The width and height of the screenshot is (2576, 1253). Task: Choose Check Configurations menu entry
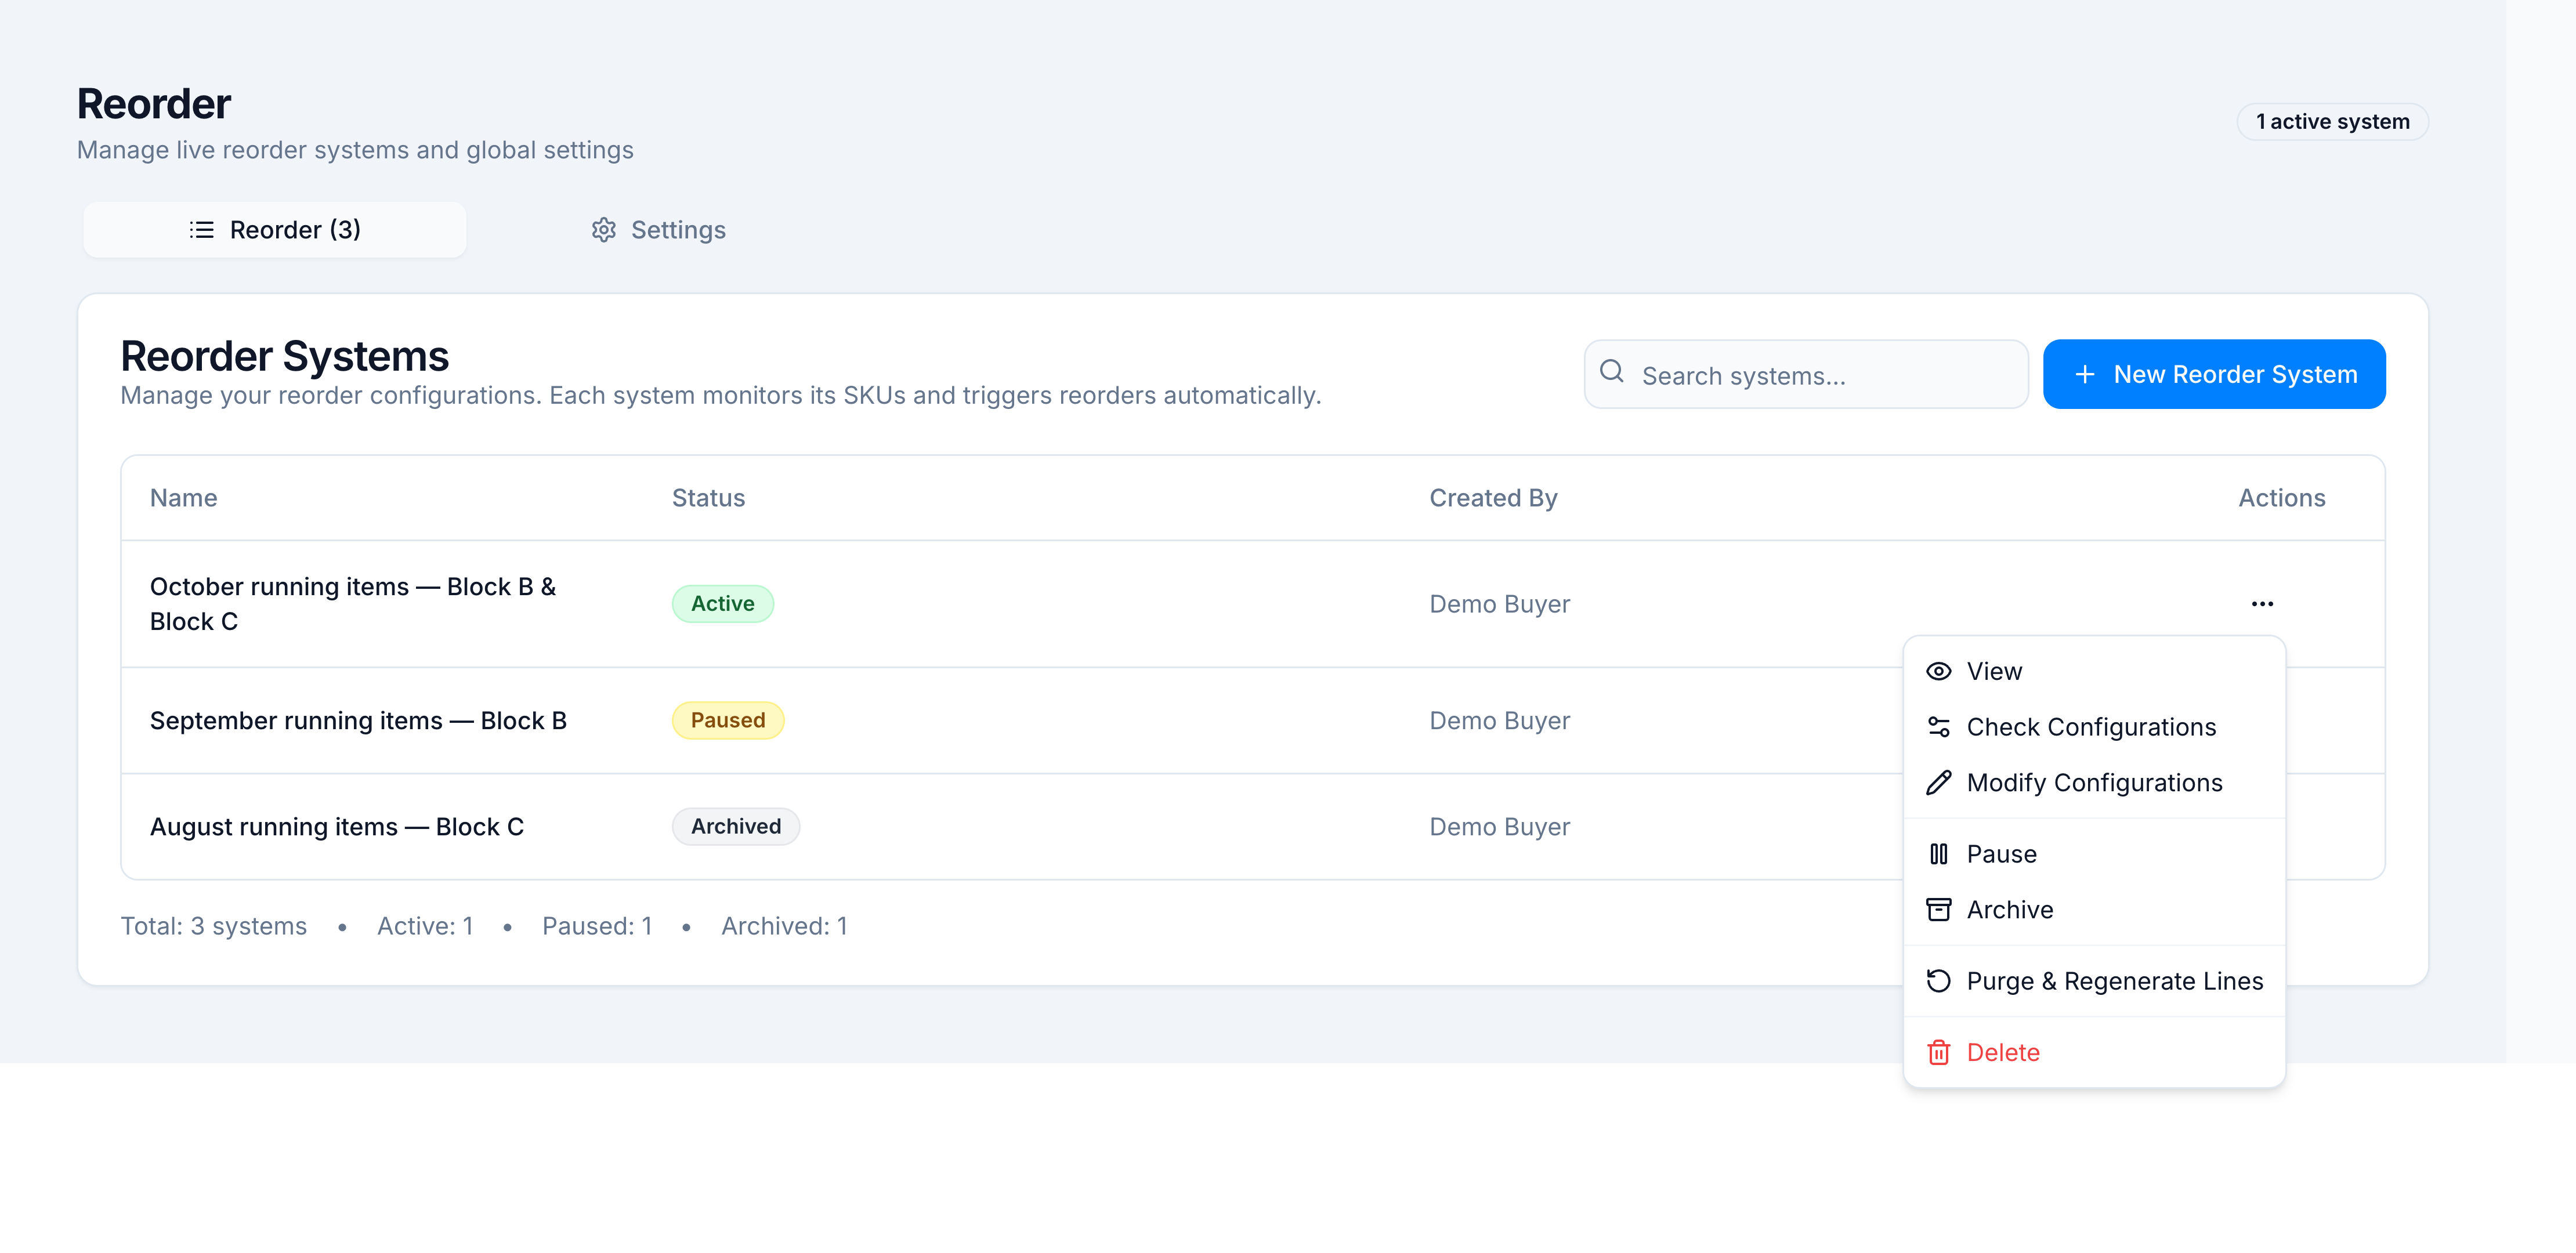click(2093, 727)
